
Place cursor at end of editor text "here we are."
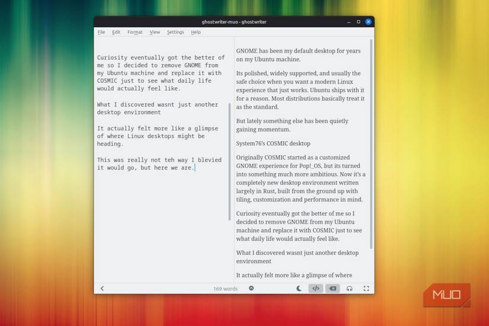click(194, 168)
